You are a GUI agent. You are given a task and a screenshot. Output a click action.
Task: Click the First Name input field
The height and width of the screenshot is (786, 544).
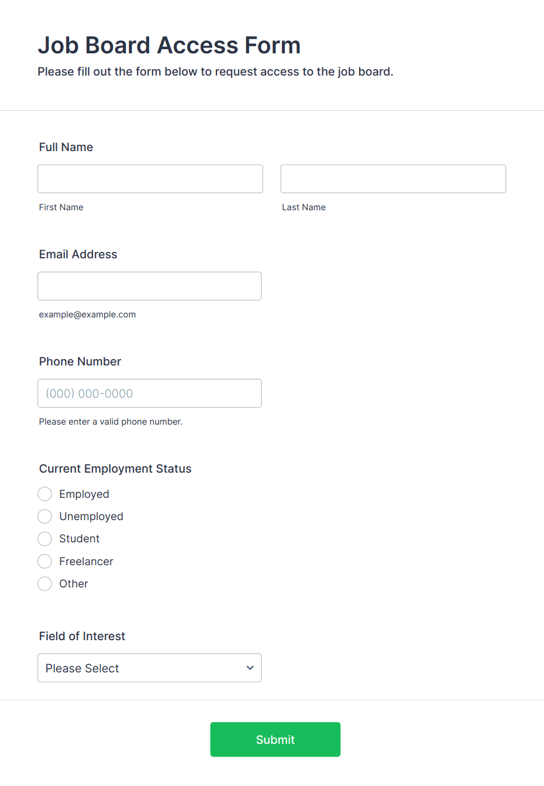(x=150, y=179)
